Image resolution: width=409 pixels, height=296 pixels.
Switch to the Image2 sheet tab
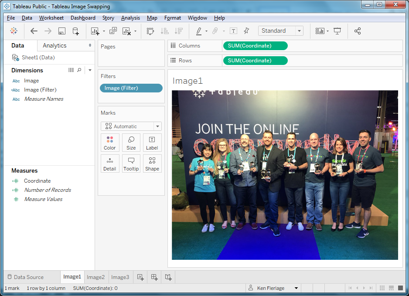(95, 277)
